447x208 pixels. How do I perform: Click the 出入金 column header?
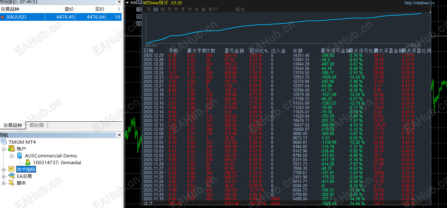(x=278, y=51)
